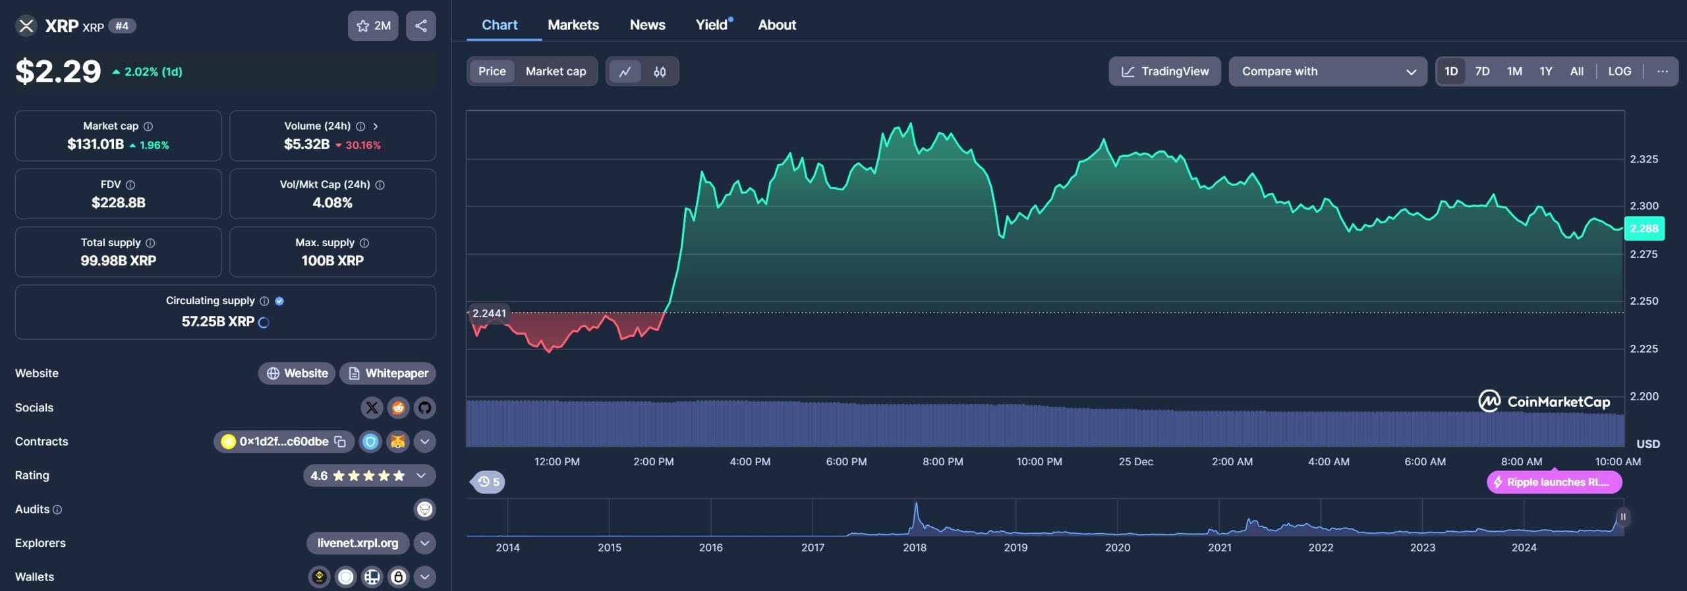Click the blue shield wallet icon in Contracts
Screen dimensions: 1687x591
[370, 442]
